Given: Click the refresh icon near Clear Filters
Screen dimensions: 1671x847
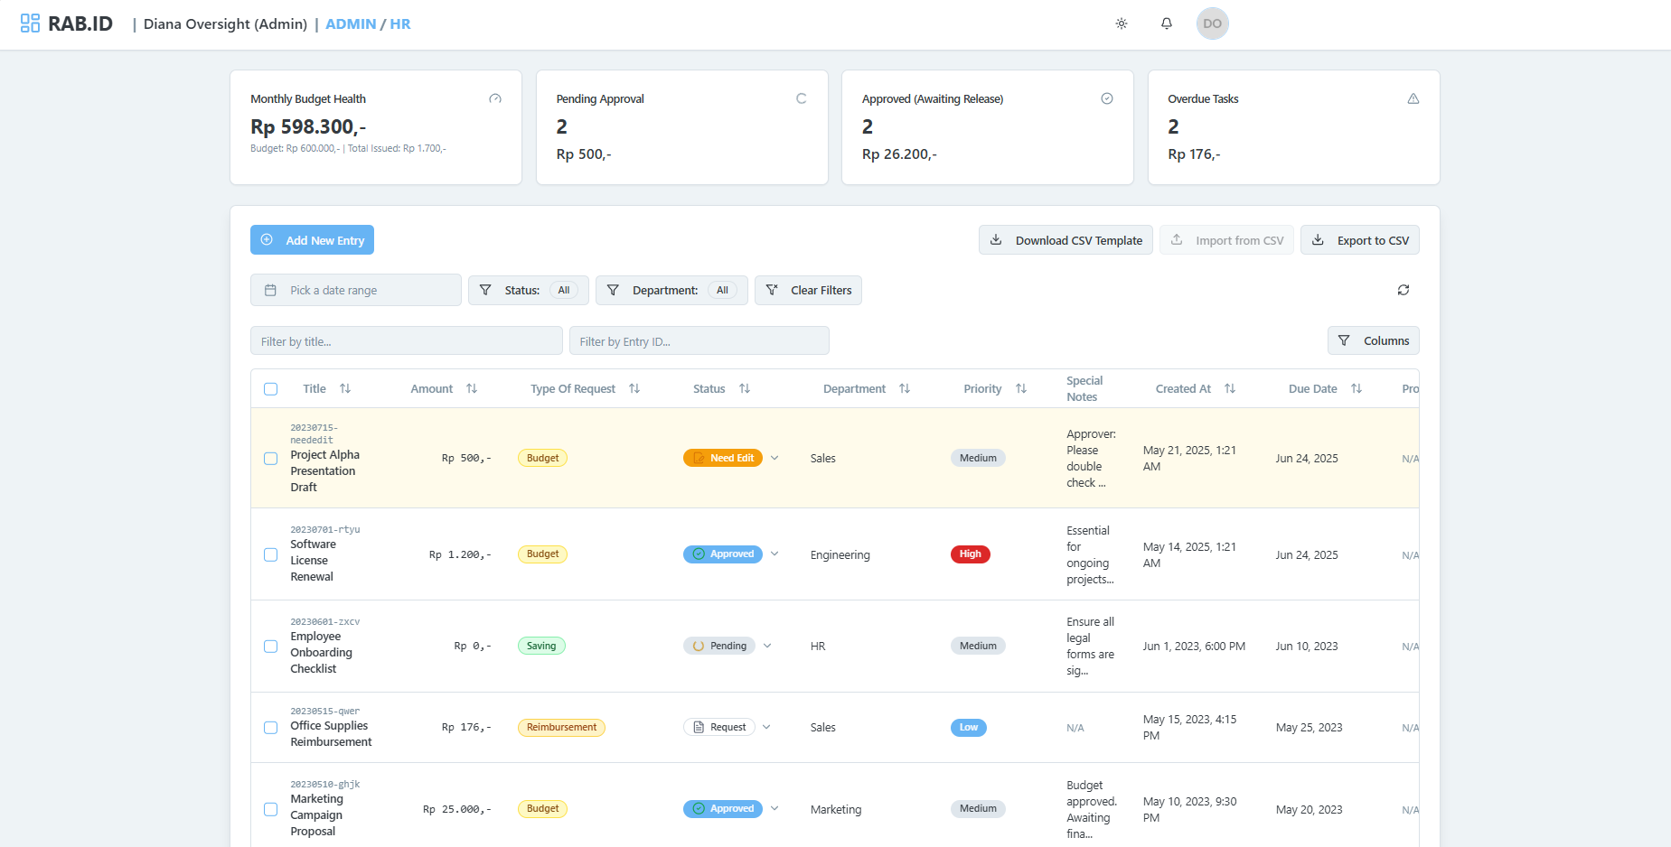Looking at the screenshot, I should (x=1403, y=290).
